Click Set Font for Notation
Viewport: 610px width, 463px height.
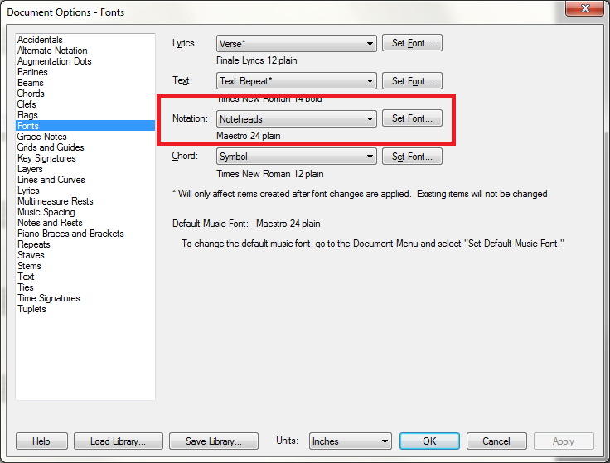(x=412, y=119)
